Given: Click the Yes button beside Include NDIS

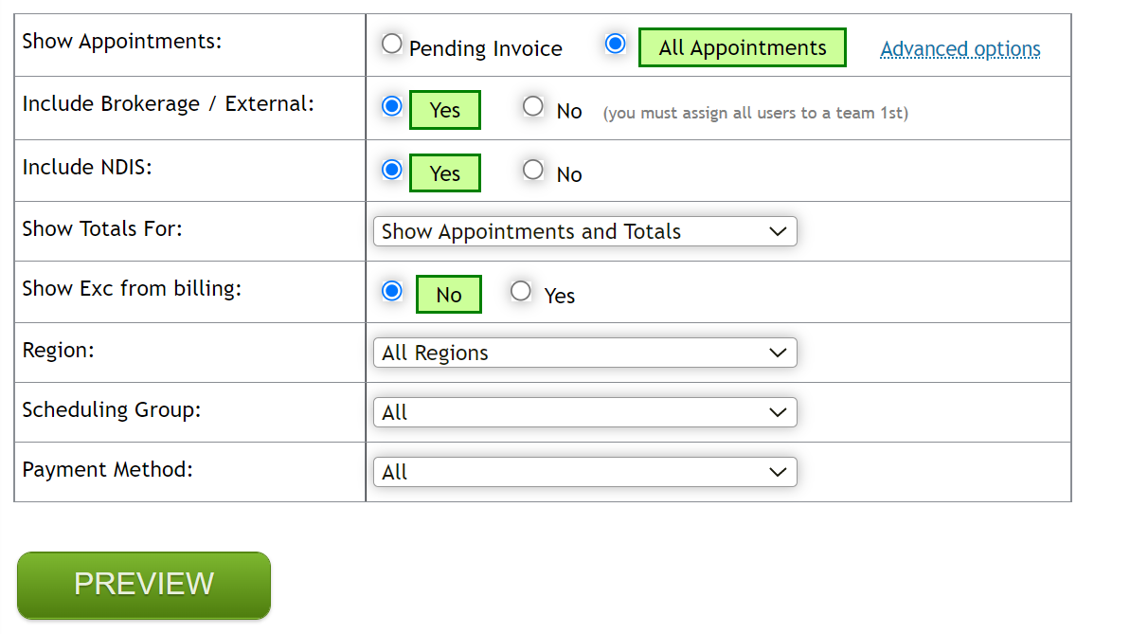Looking at the screenshot, I should [445, 172].
